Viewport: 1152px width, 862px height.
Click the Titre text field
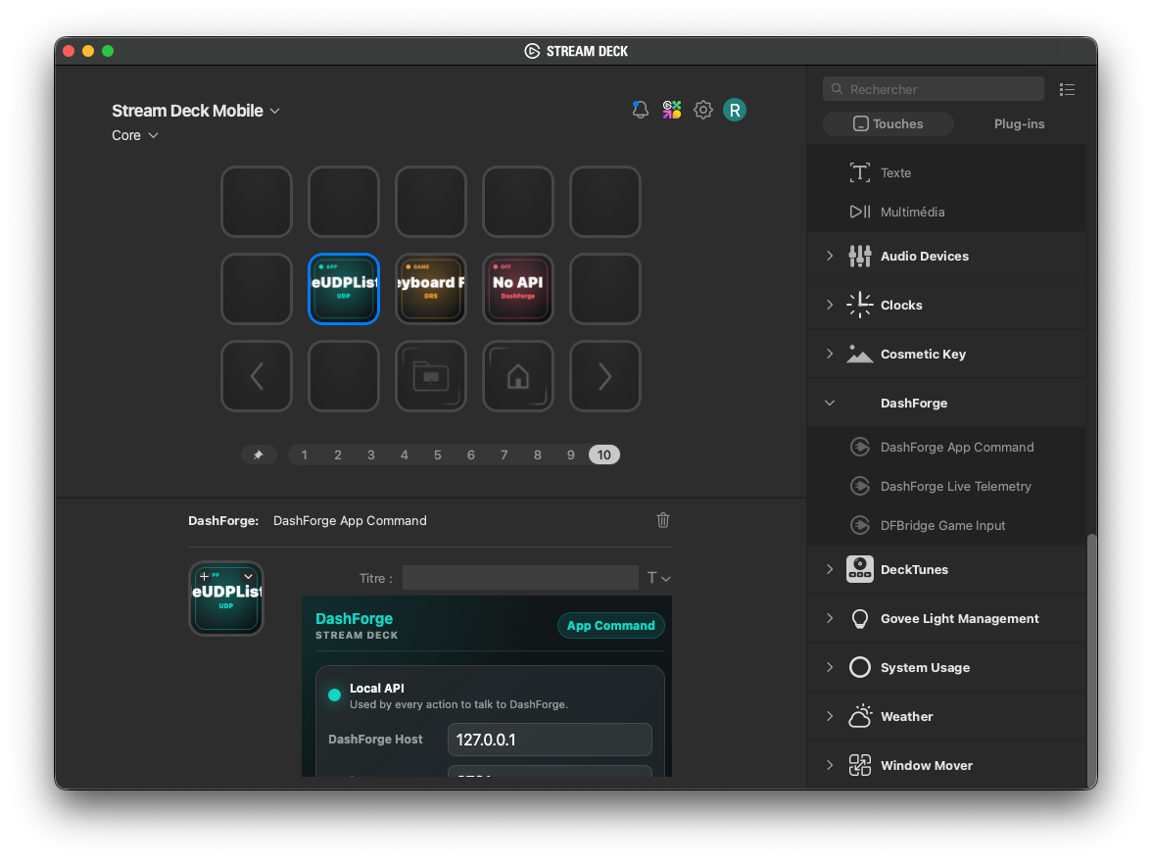pos(520,578)
